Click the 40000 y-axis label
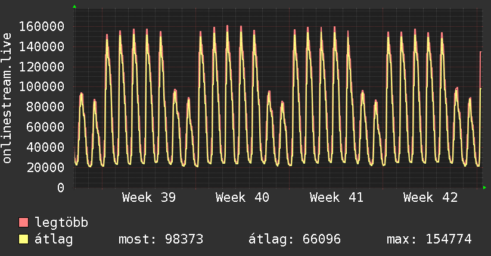Screen dimensions: 491x256 (45, 147)
